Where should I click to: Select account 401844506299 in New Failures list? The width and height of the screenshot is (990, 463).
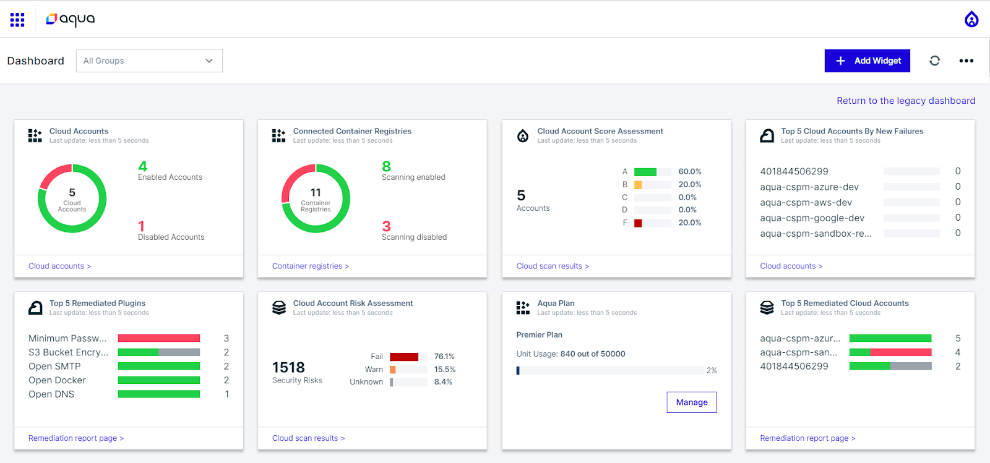pyautogui.click(x=794, y=171)
